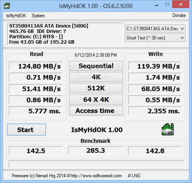Select the 124.80 MB/s read value
The width and height of the screenshot is (192, 183).
click(36, 66)
